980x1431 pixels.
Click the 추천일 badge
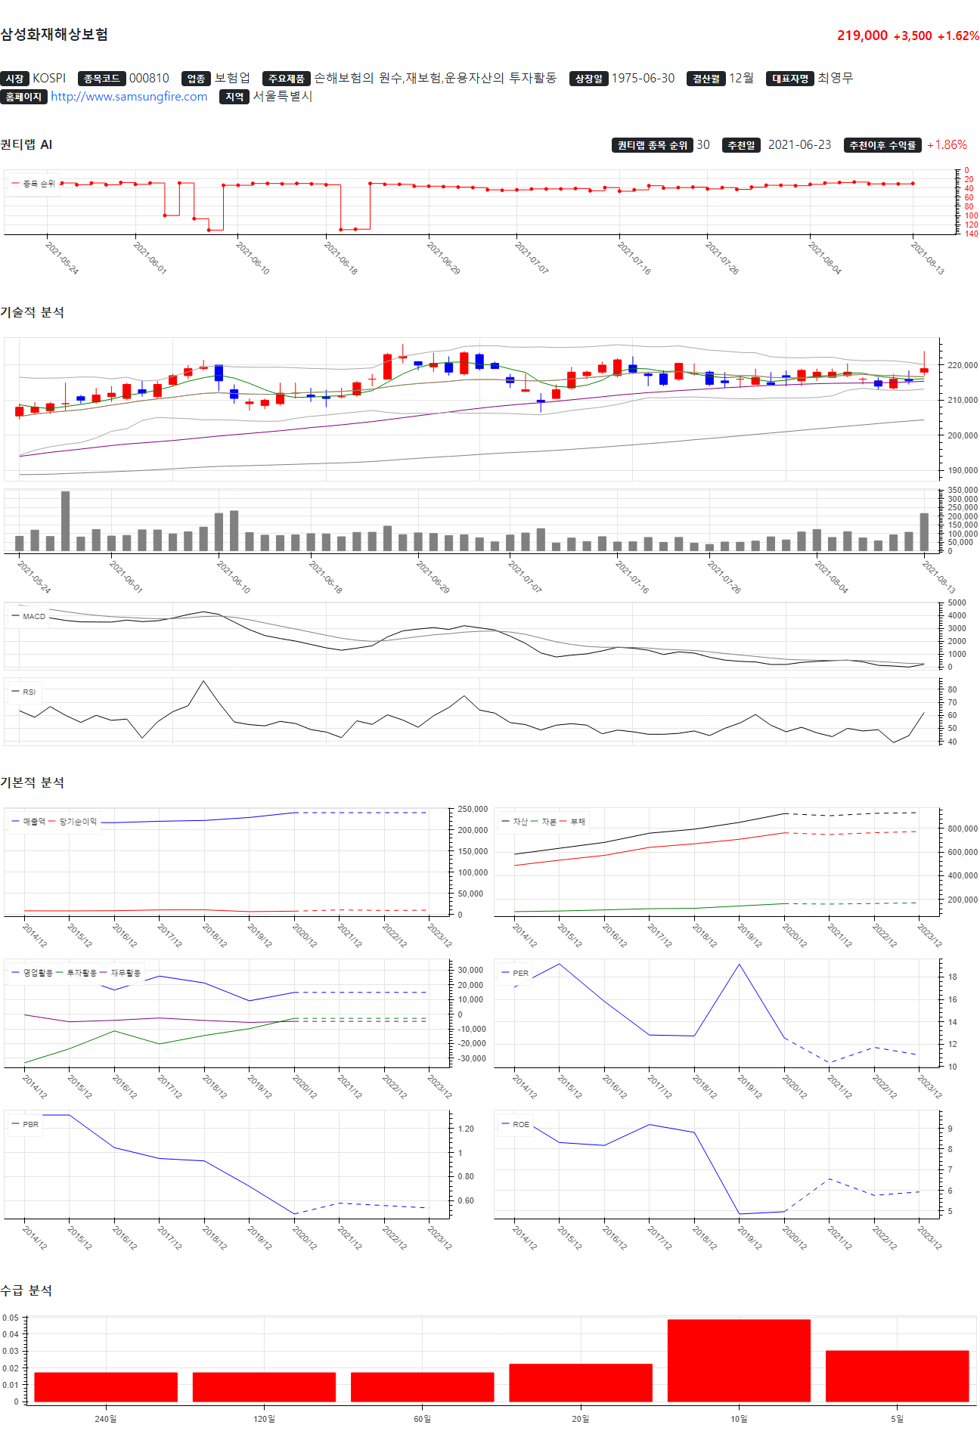tap(741, 145)
